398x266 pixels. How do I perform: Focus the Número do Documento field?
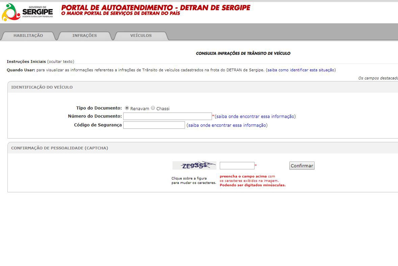click(167, 116)
